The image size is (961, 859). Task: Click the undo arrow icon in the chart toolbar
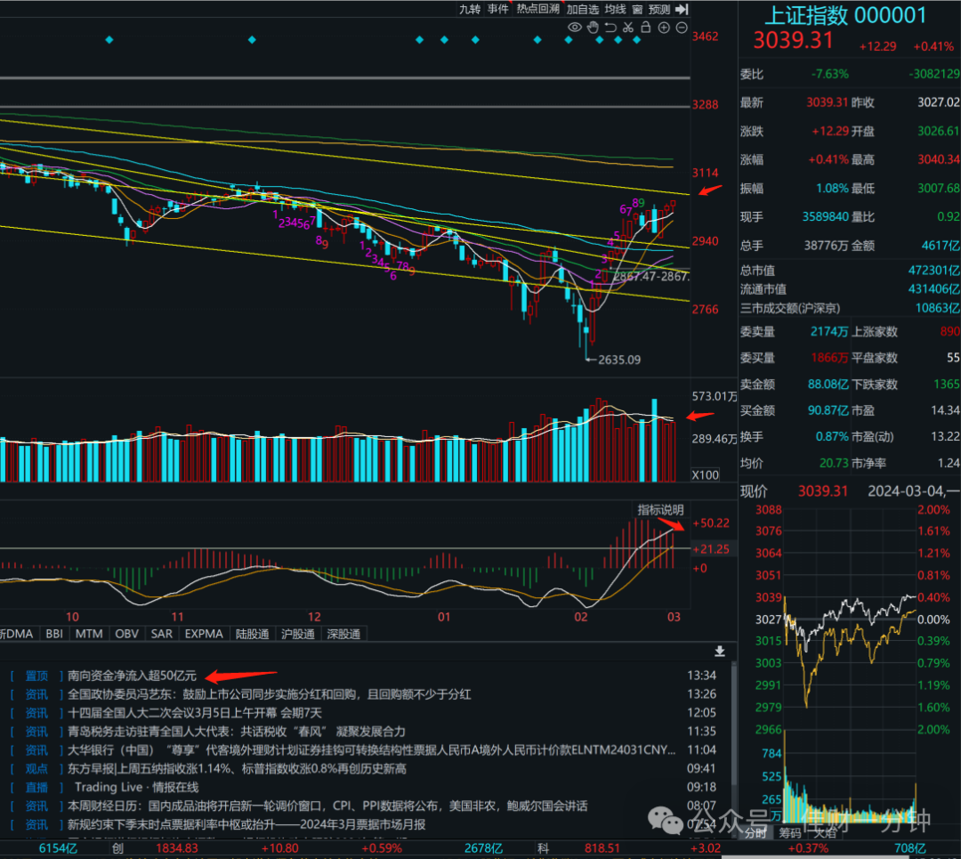point(610,27)
